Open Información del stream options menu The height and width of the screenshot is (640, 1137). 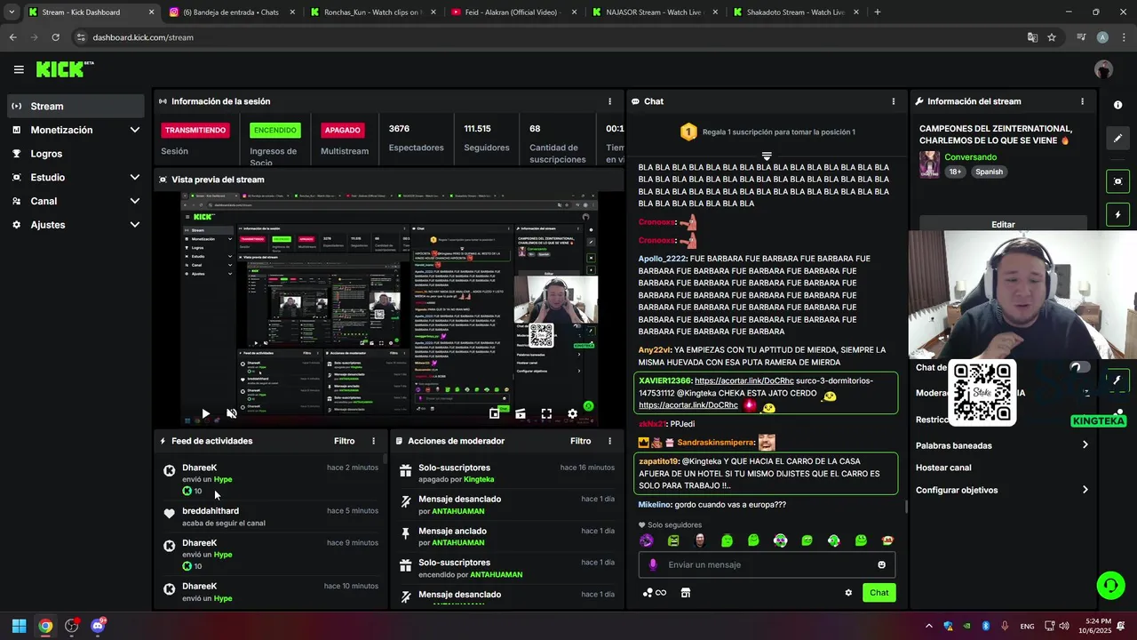pyautogui.click(x=1082, y=101)
